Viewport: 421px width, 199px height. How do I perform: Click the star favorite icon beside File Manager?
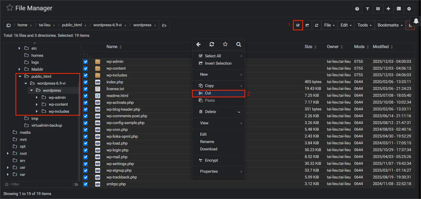click(x=10, y=8)
